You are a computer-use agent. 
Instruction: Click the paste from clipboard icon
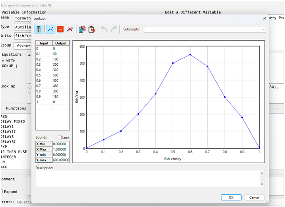click(x=92, y=29)
